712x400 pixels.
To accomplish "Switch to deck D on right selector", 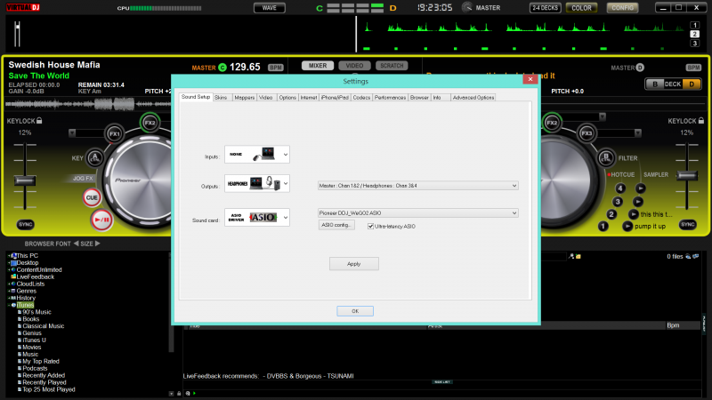I will click(x=692, y=84).
